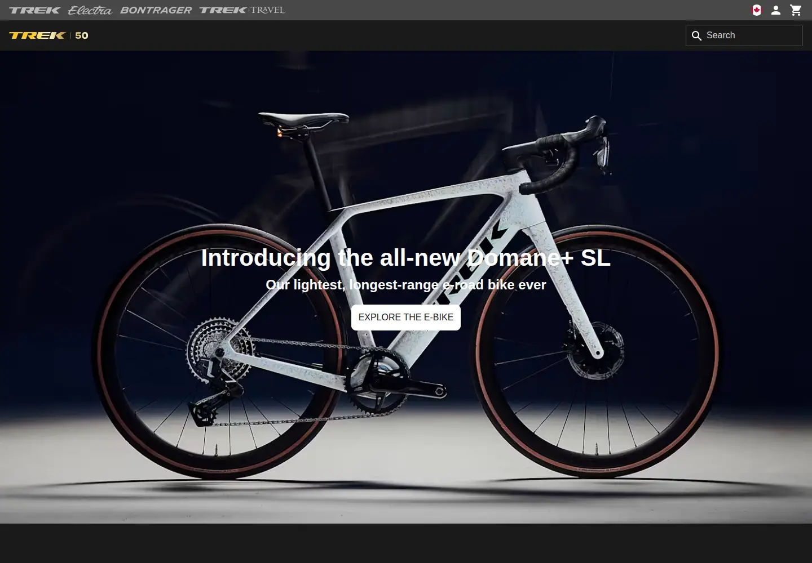Screen dimensions: 812x563
Task: Open the Electra brand link
Action: [90, 10]
